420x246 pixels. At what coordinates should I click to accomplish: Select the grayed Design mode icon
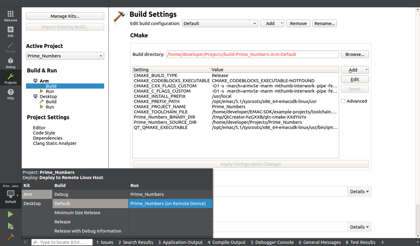click(x=10, y=47)
